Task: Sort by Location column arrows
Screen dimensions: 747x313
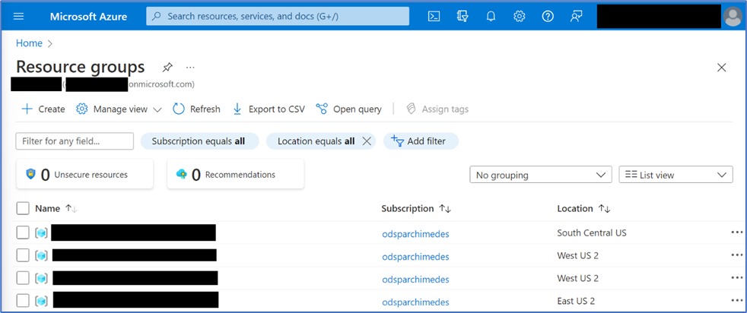Action: (x=604, y=208)
